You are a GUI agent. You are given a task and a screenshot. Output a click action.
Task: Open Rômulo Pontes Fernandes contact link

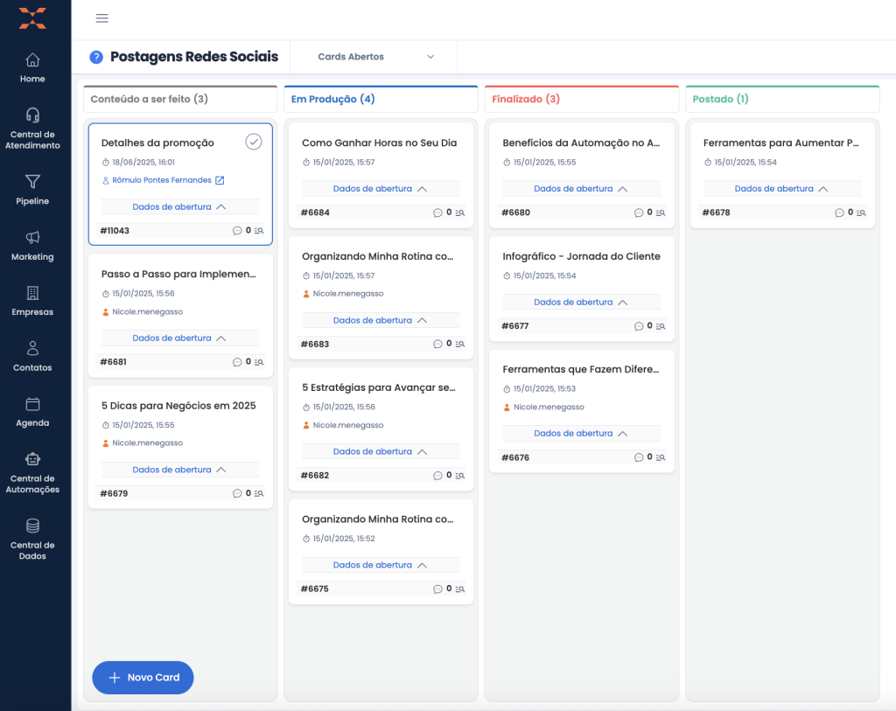[x=163, y=180]
